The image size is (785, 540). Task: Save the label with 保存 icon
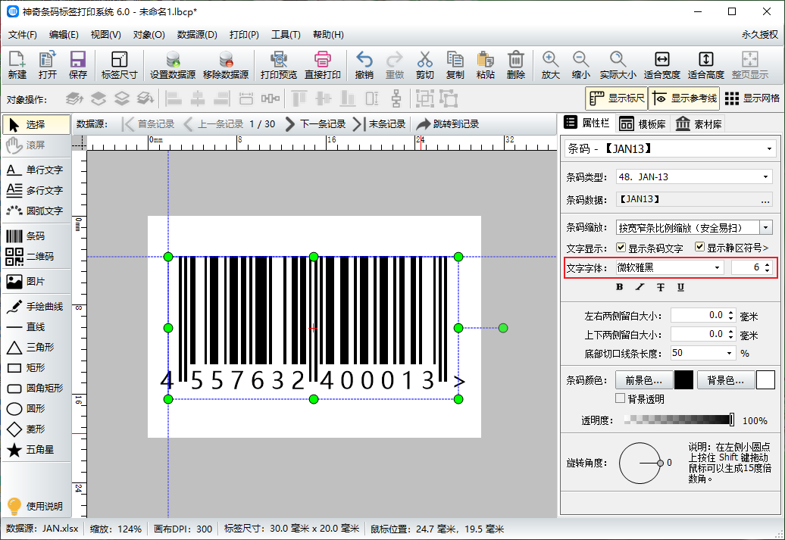click(x=77, y=64)
